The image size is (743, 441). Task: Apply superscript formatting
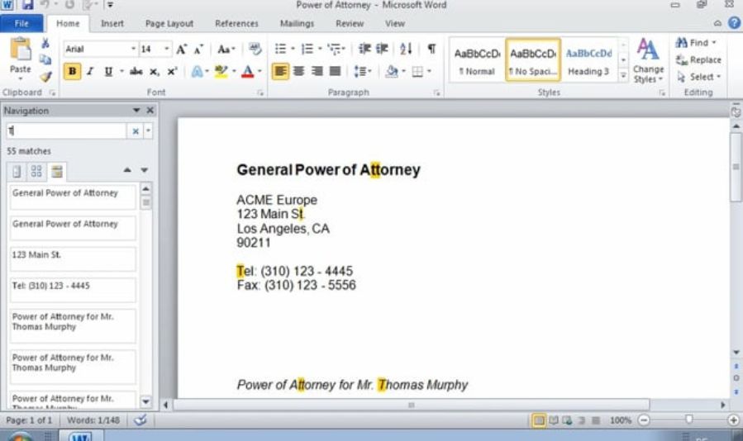(172, 72)
